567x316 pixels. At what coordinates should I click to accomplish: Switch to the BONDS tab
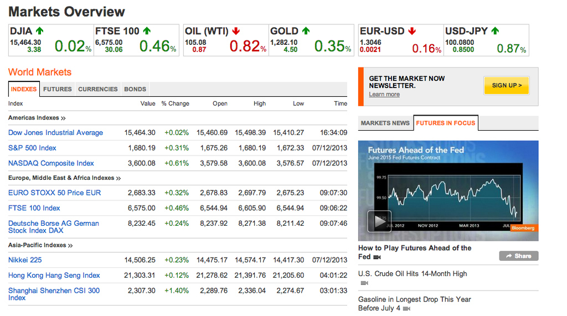(135, 89)
